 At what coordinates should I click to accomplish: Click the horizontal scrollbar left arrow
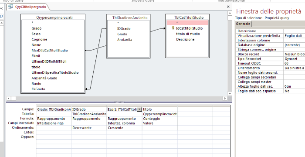(x=9, y=99)
